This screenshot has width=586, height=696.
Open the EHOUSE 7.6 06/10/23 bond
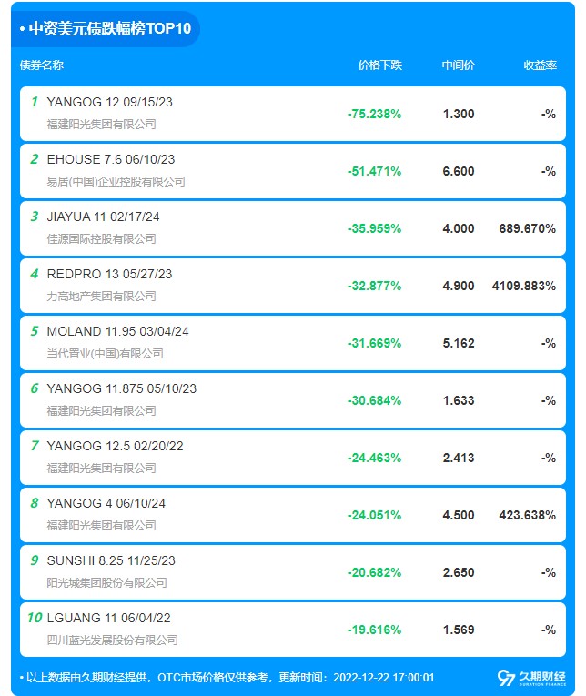pyautogui.click(x=293, y=171)
